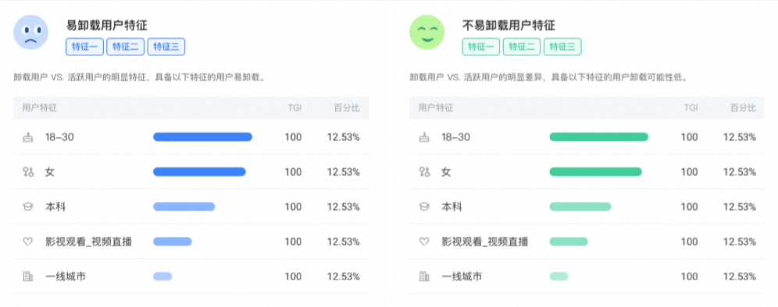Click 女 label in 易卸载 panel
Viewport: 778px width, 307px height.
tap(50, 172)
